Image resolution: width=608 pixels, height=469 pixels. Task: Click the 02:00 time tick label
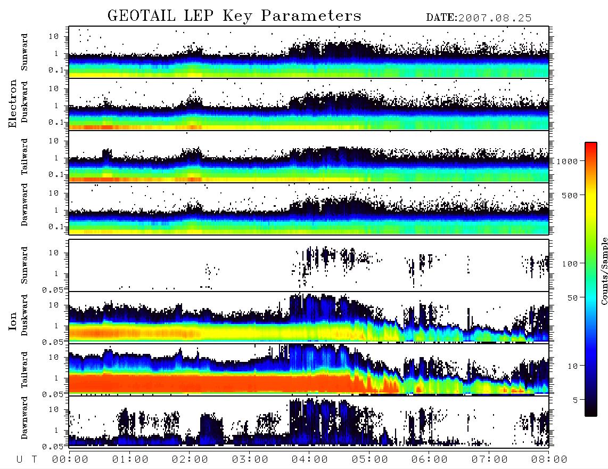tap(190, 459)
